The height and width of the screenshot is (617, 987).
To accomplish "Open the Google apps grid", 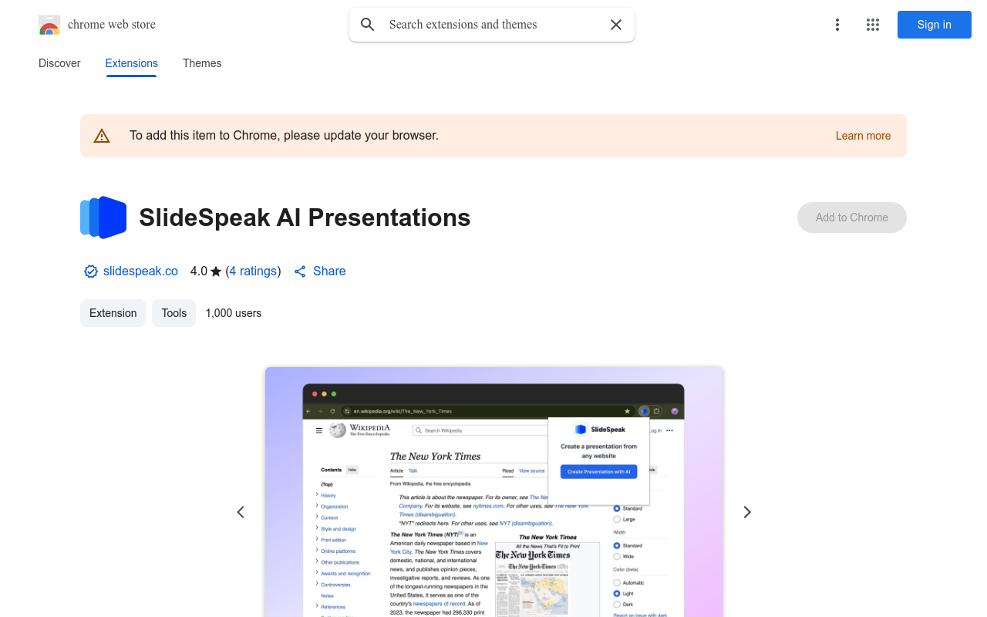I will [x=873, y=25].
